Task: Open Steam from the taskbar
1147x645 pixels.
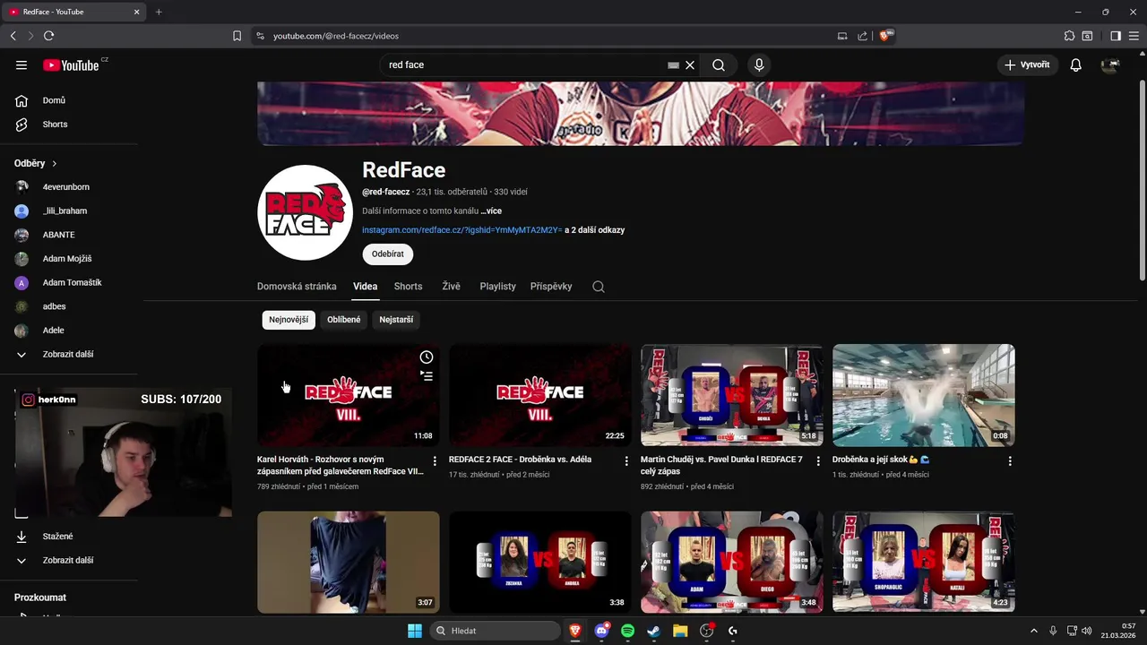Action: tap(653, 631)
